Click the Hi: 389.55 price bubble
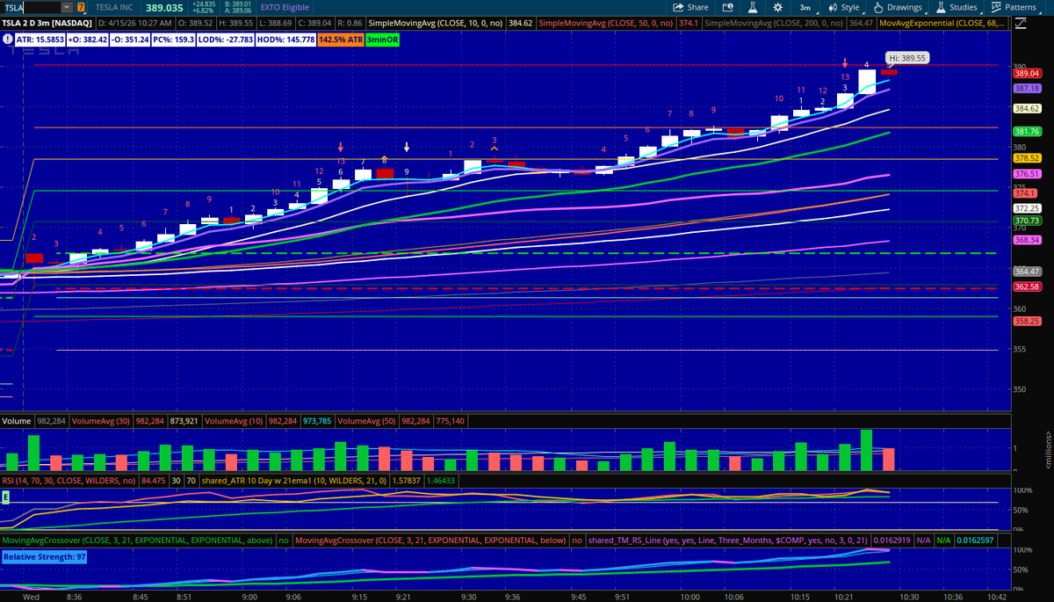The height and width of the screenshot is (602, 1054). [x=908, y=56]
